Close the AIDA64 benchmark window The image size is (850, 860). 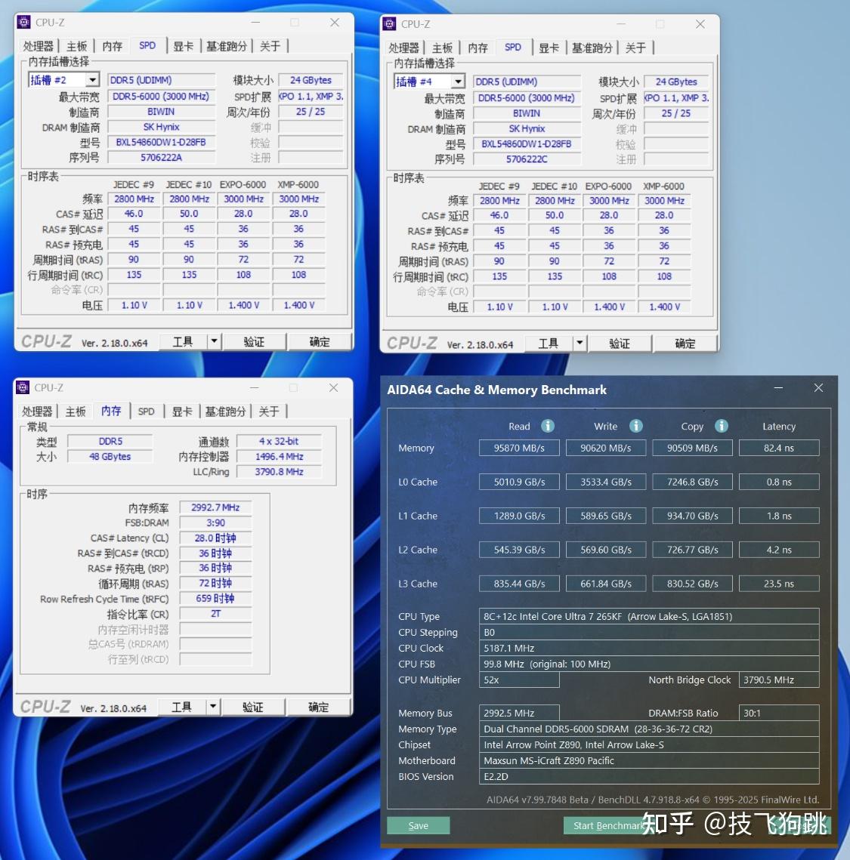point(818,388)
